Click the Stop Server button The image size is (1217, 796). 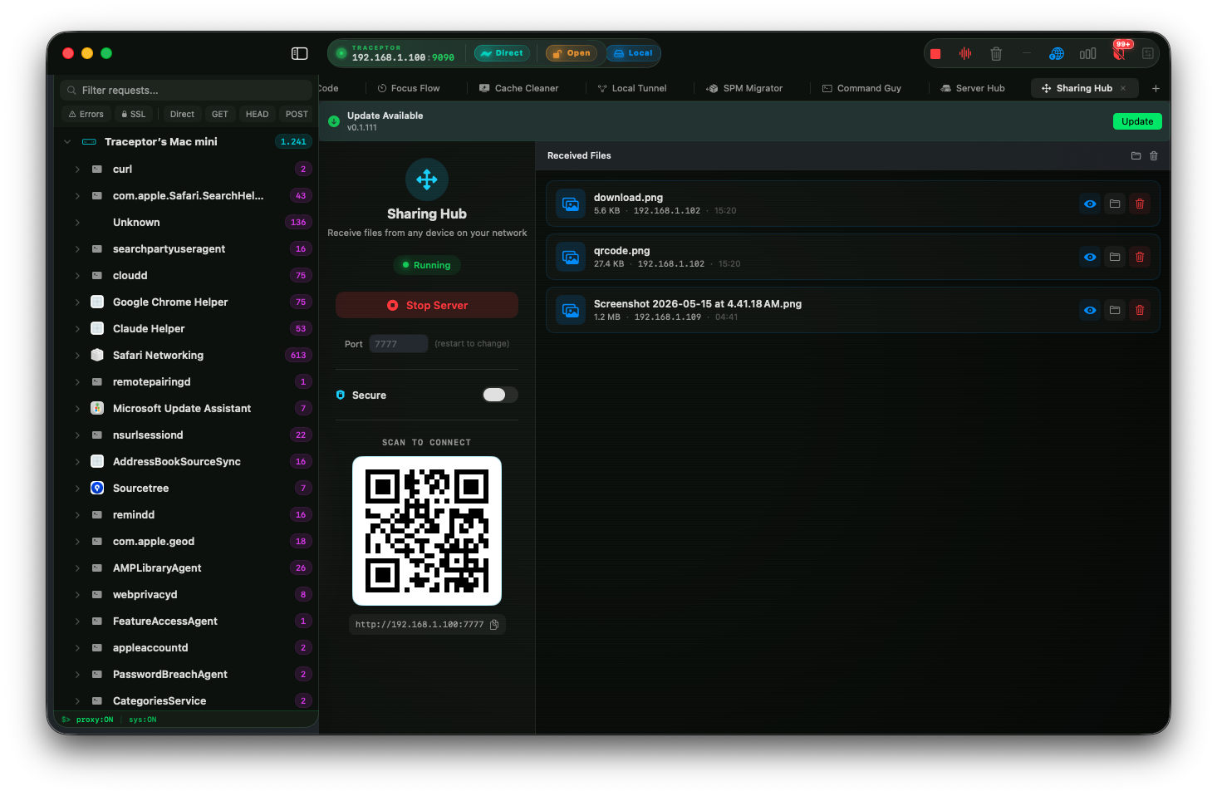pos(427,305)
